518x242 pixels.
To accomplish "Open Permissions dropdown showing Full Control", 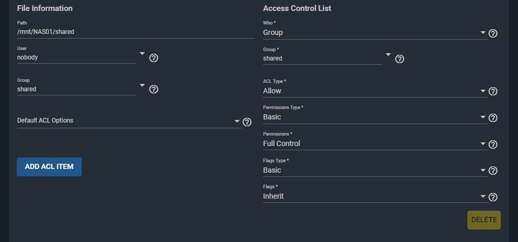I will click(x=375, y=144).
